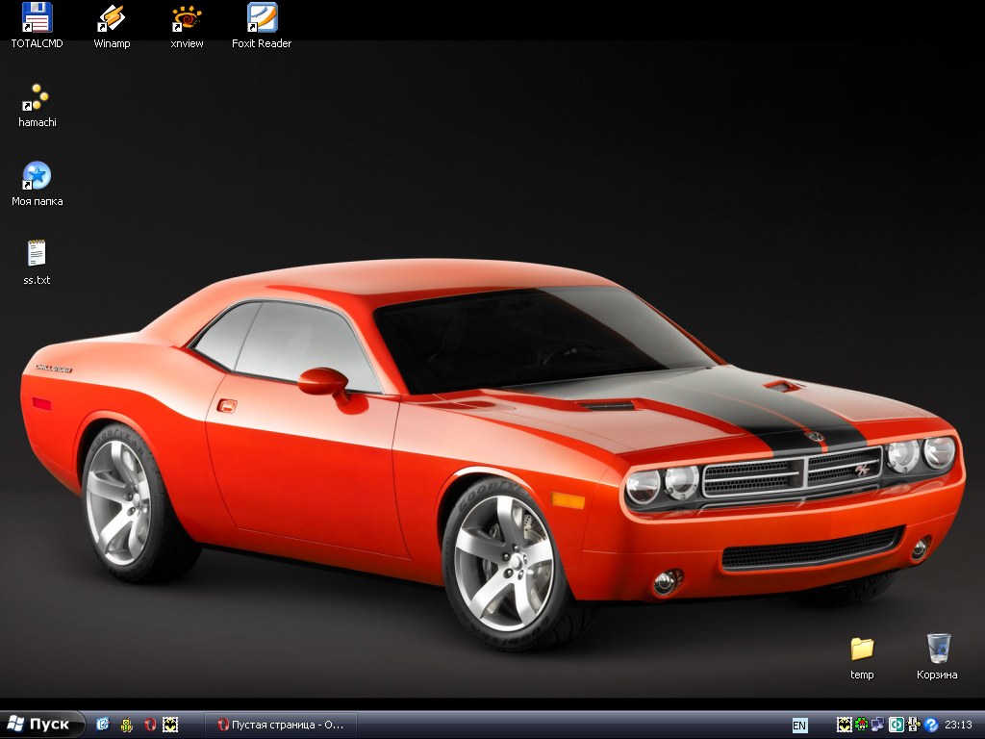The height and width of the screenshot is (739, 985).
Task: Open the Пуск start menu
Action: tap(40, 725)
